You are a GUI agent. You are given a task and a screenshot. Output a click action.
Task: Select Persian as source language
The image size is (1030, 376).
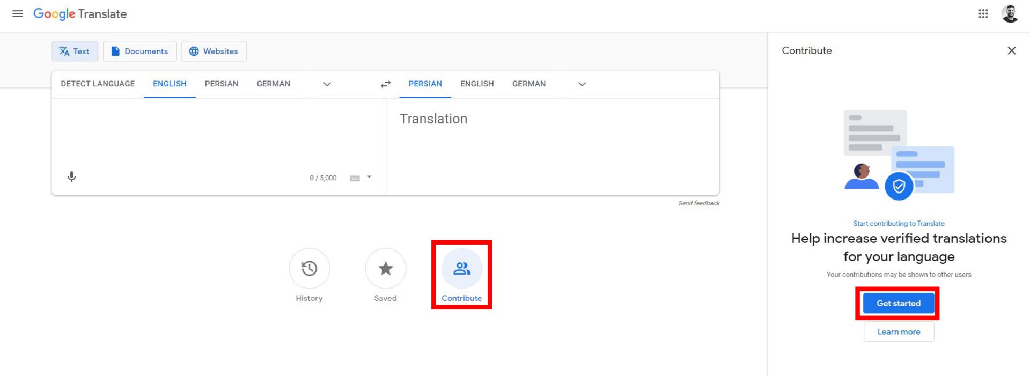(x=222, y=84)
